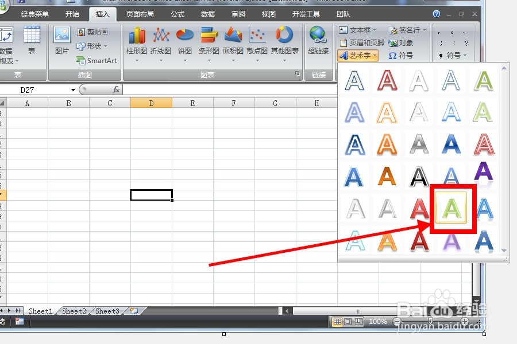517x344 pixels.
Task: Open the 散点图 scatter chart menu
Action: [x=257, y=45]
